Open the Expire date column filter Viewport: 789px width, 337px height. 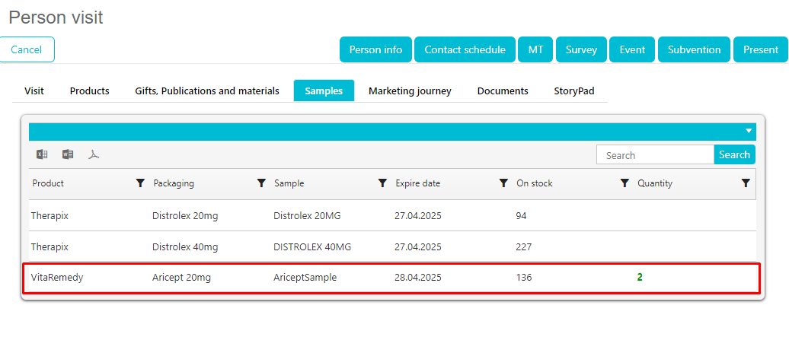point(503,183)
